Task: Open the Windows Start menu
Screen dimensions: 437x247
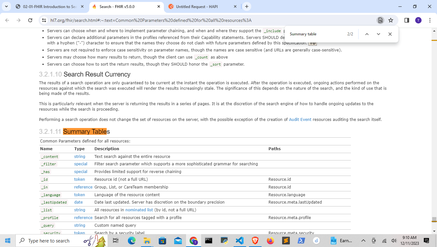Action: [8, 241]
